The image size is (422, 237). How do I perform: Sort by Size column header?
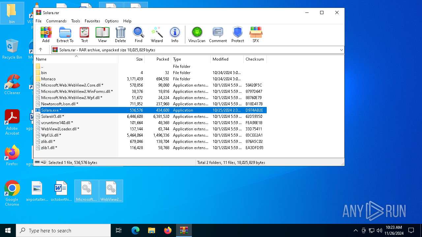click(132, 59)
